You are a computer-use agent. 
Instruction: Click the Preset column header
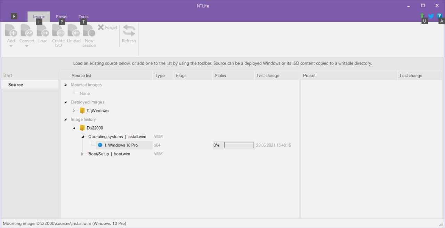coord(349,76)
